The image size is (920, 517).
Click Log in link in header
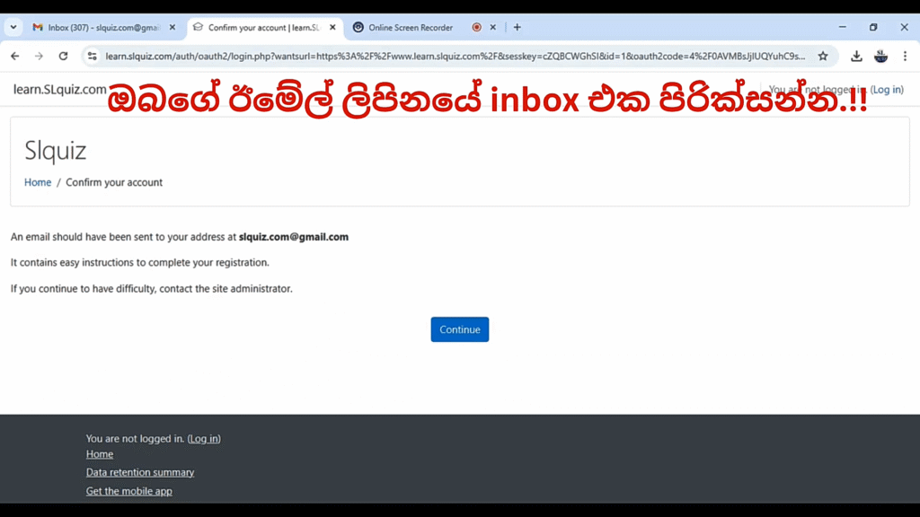tap(887, 90)
